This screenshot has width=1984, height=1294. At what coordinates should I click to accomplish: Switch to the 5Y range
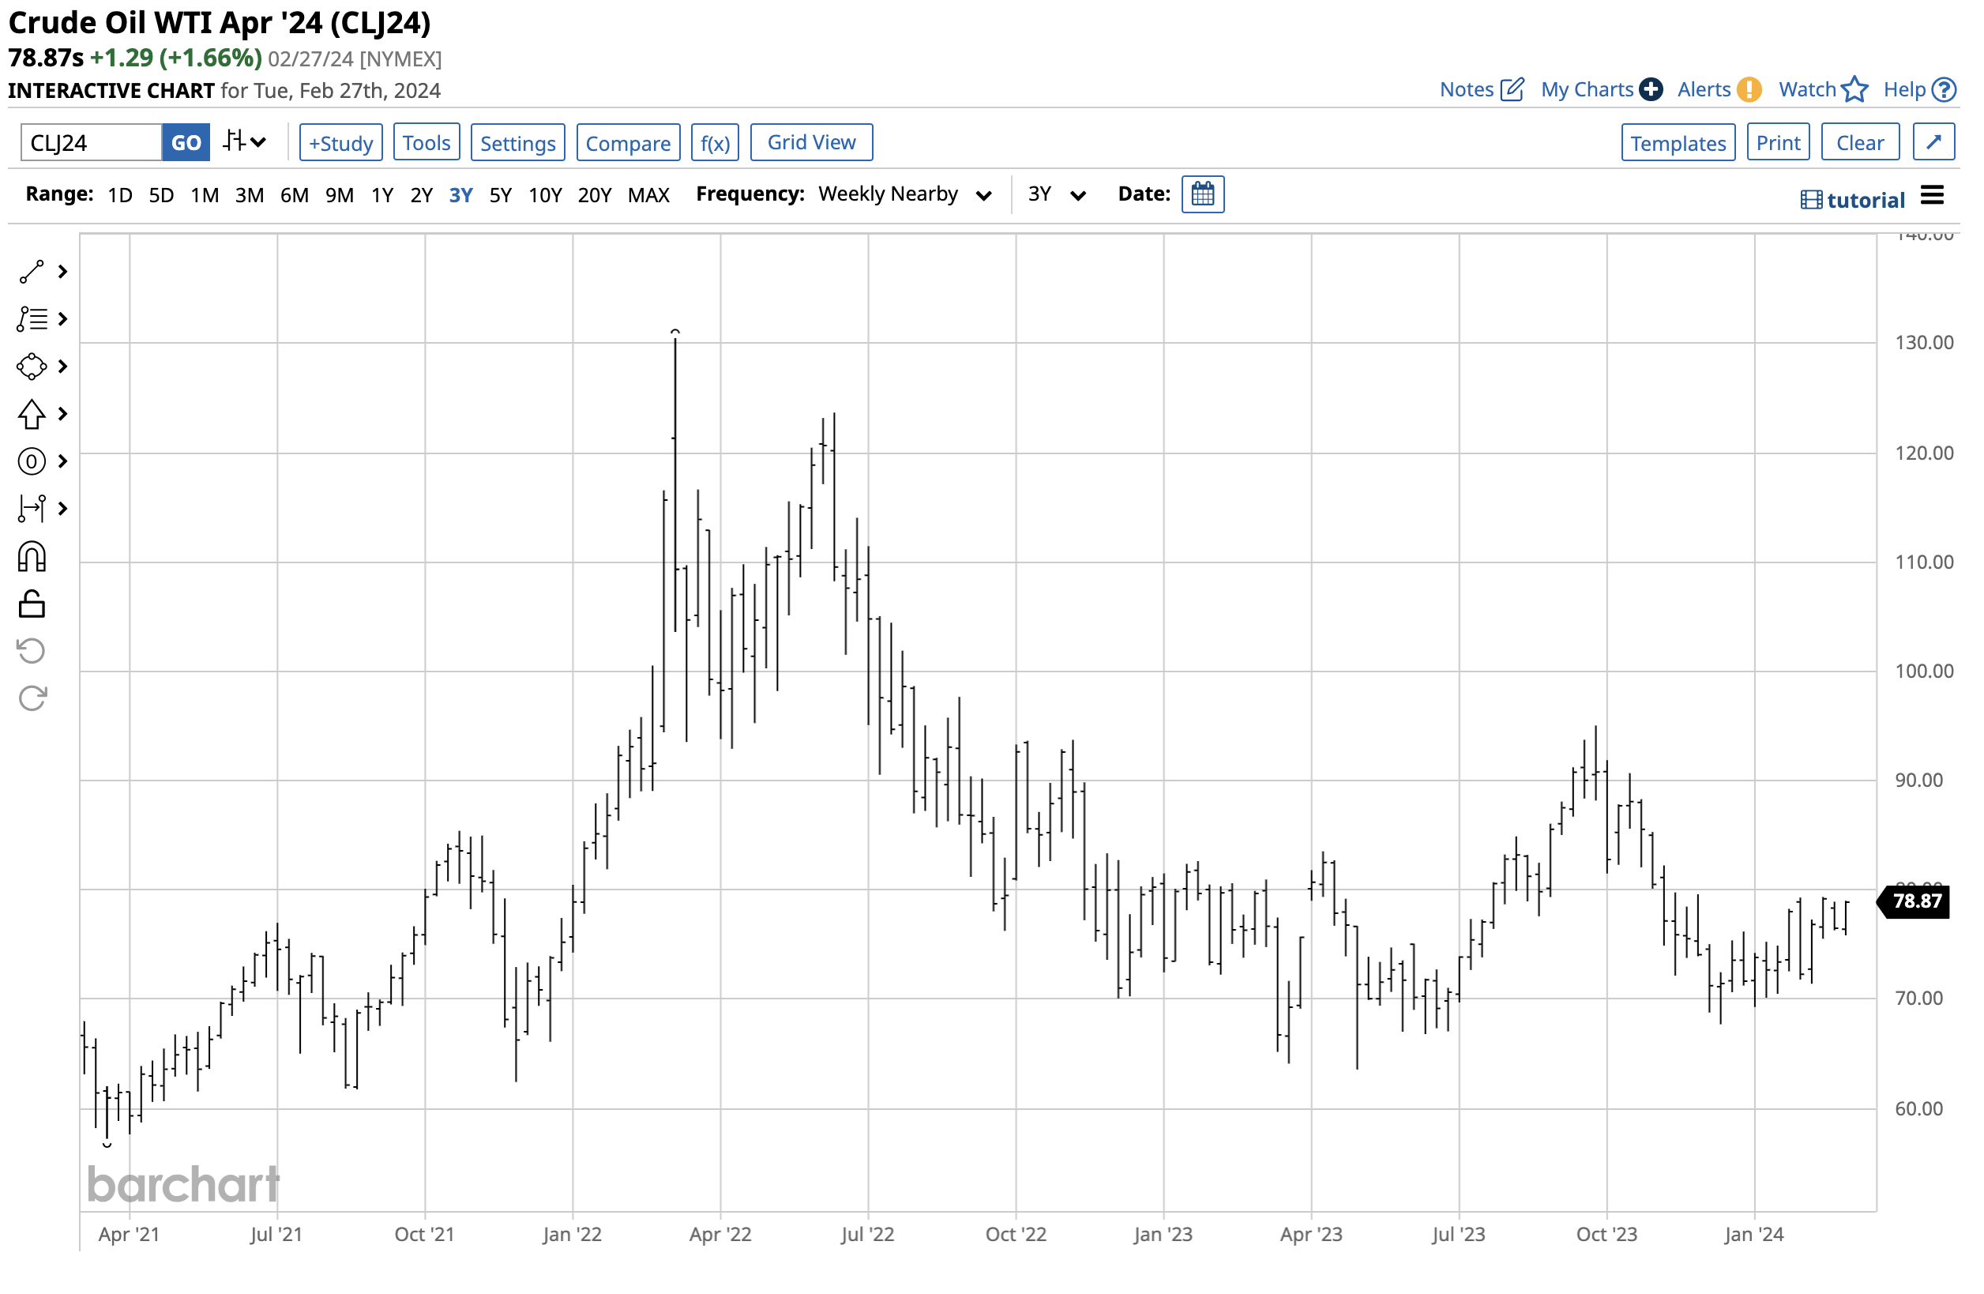click(x=500, y=195)
